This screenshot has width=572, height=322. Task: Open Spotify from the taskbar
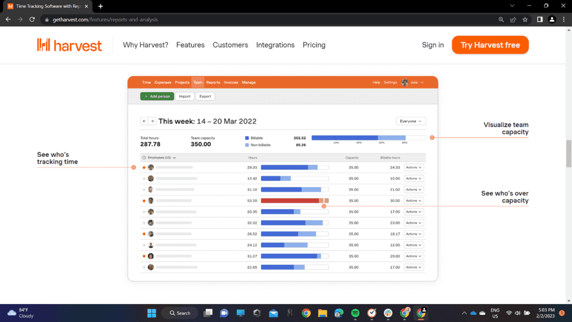click(355, 313)
